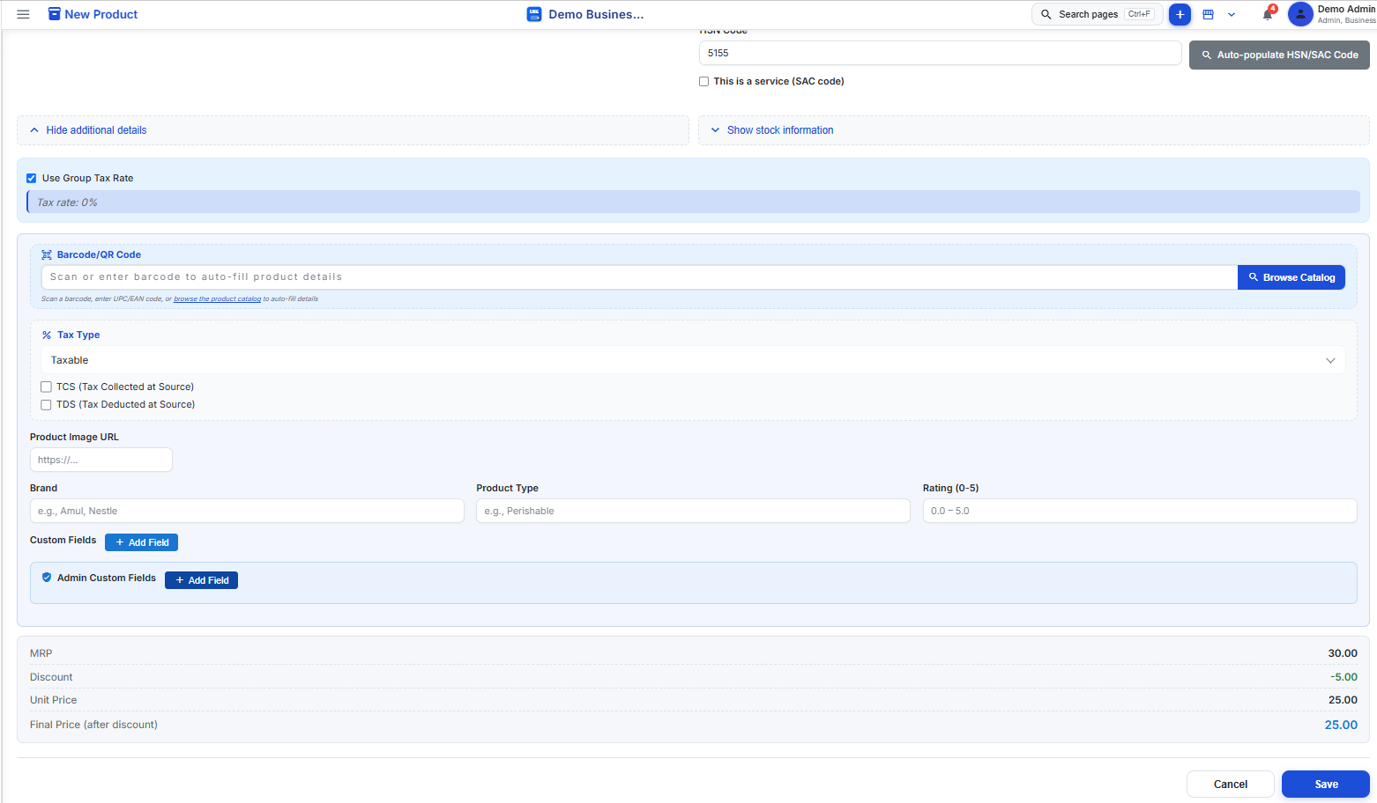This screenshot has width=1377, height=803.
Task: Click the Final Price value 25.00
Action: 1341,725
